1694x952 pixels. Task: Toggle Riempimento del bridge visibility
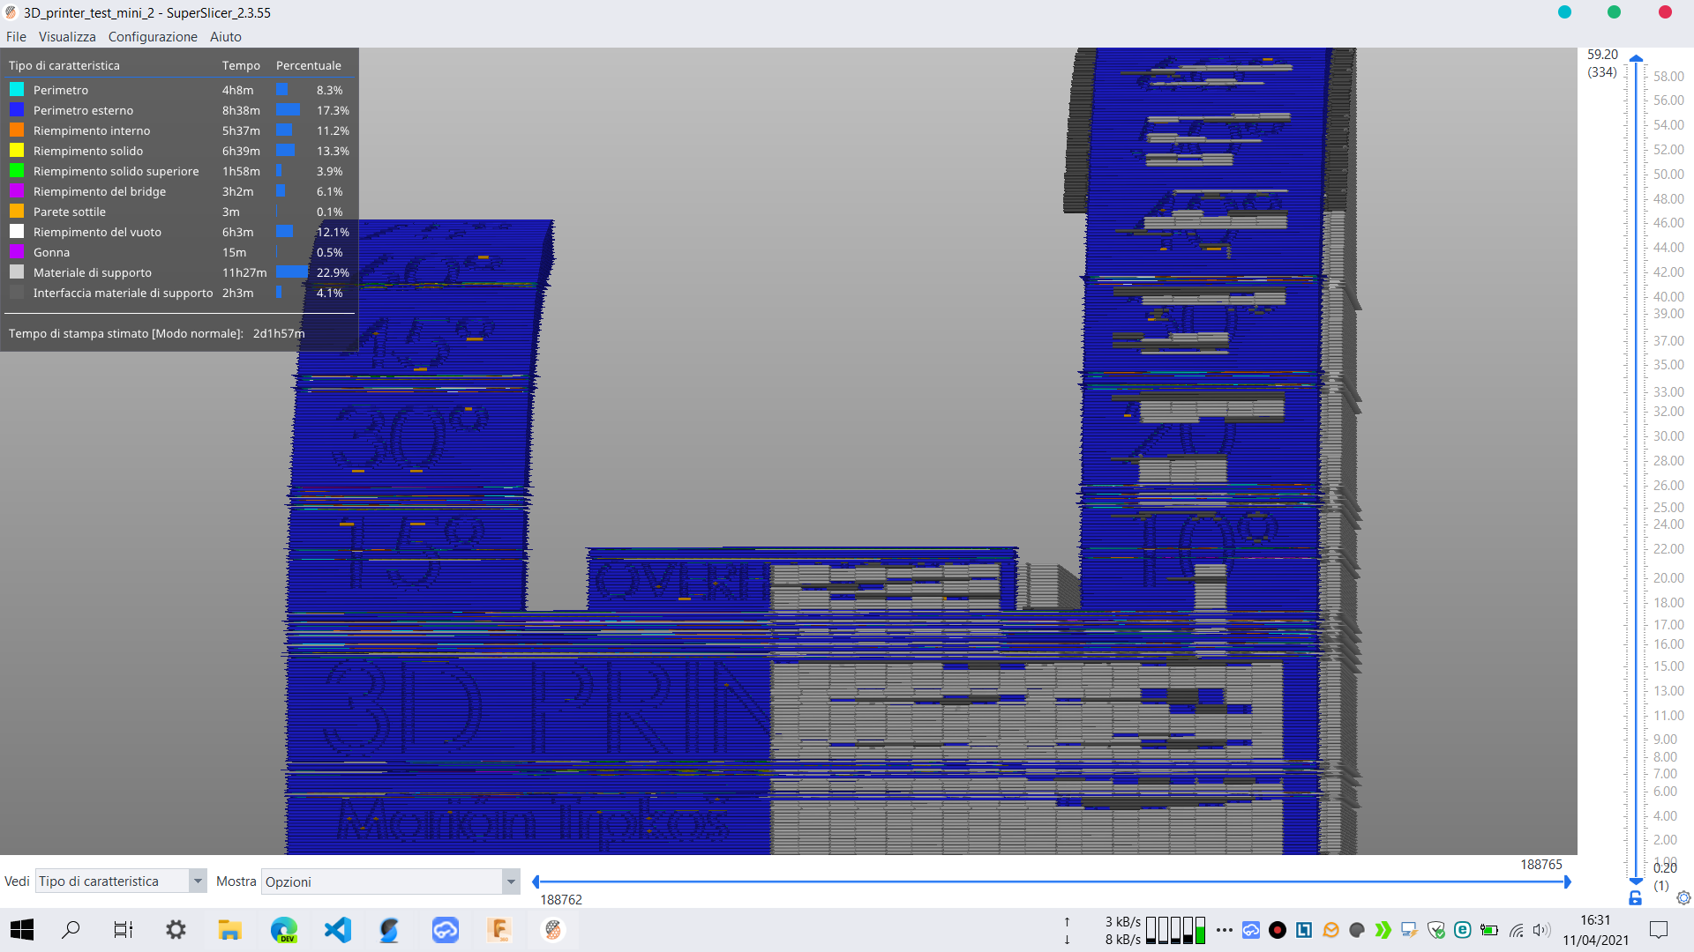click(x=179, y=191)
